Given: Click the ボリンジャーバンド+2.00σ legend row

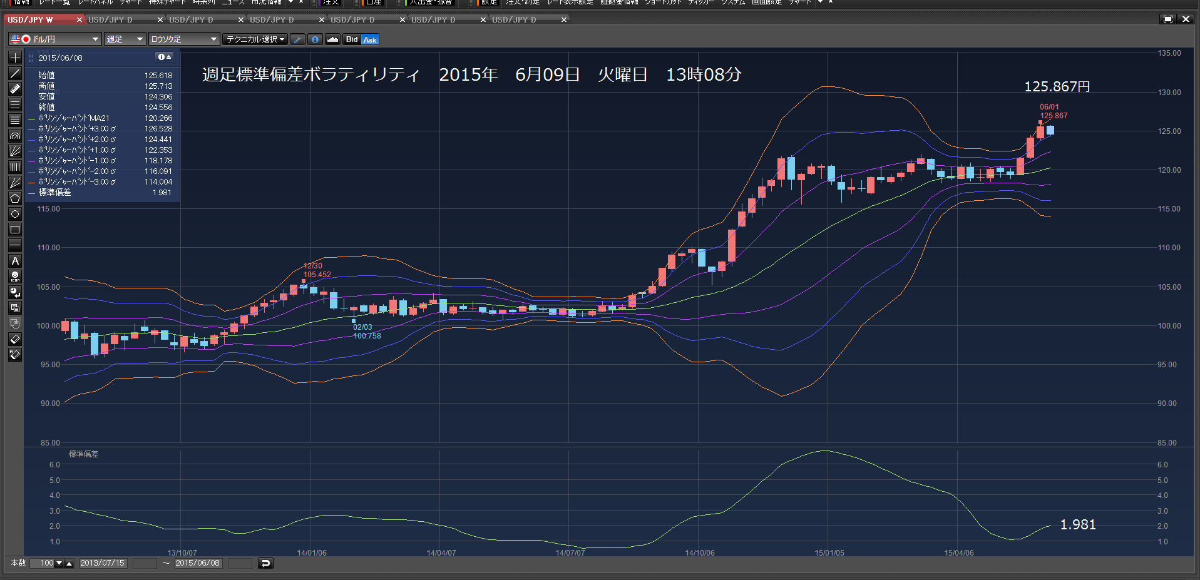Looking at the screenshot, I should tap(101, 140).
